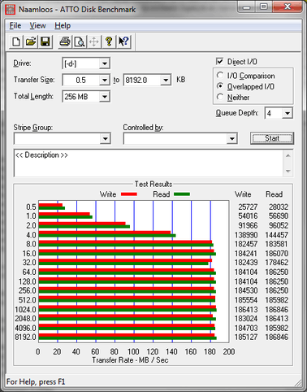307x392 pixels.
Task: Open the File menu
Action: coord(15,26)
